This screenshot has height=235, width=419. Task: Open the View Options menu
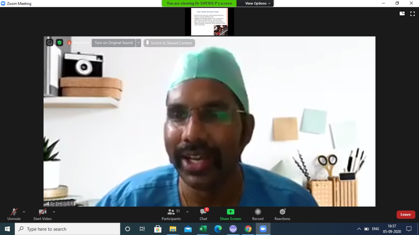[x=258, y=3]
